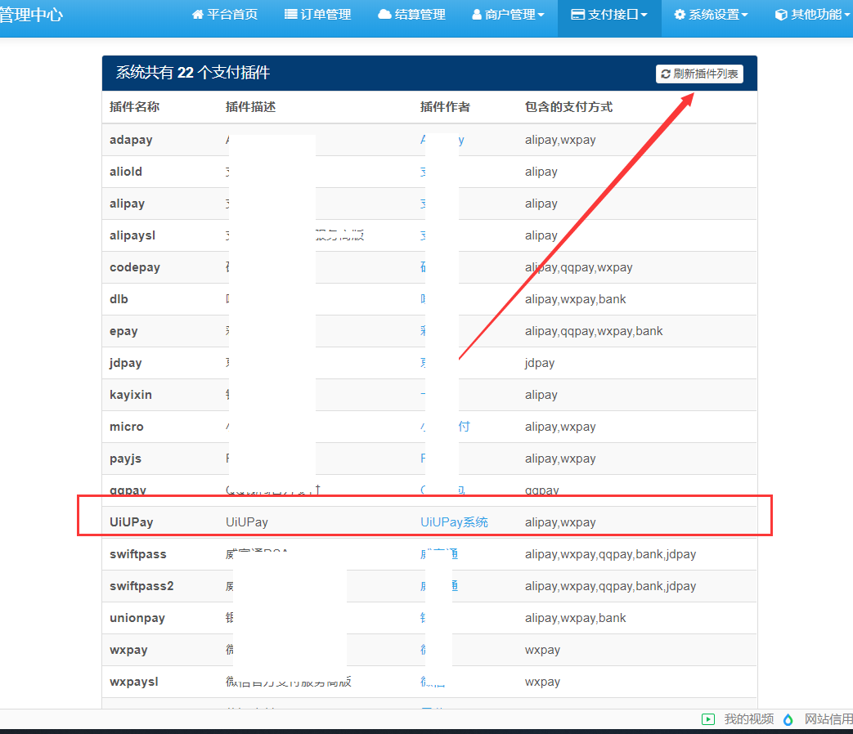Image resolution: width=853 pixels, height=734 pixels.
Task: Expand the 商户管理 dropdown menu
Action: 508,15
